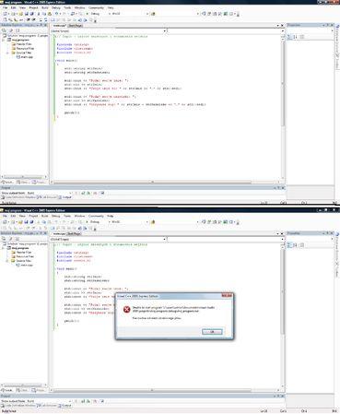Click the green Start Debugging arrow in the upper toolbar
340x414 pixels.
pos(87,14)
